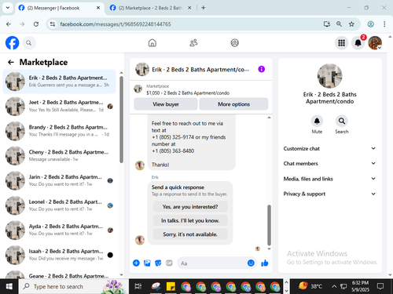Open Windows Start menu

pyautogui.click(x=9, y=286)
